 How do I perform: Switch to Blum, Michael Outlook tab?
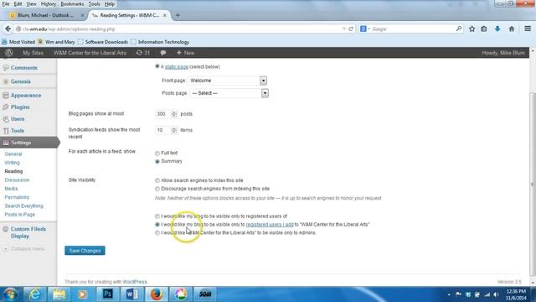pos(46,15)
